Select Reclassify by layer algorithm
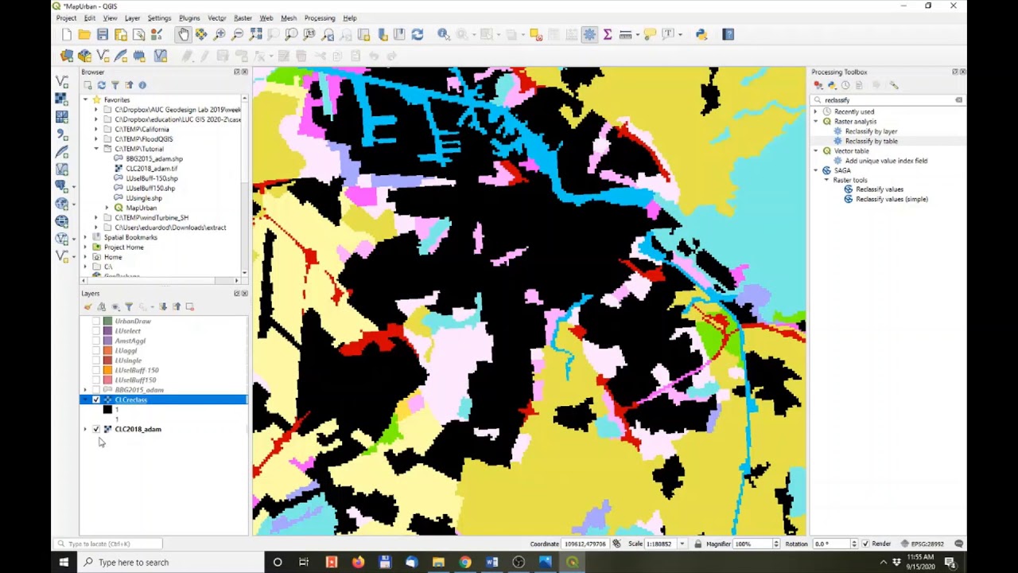Image resolution: width=1018 pixels, height=573 pixels. [x=871, y=131]
